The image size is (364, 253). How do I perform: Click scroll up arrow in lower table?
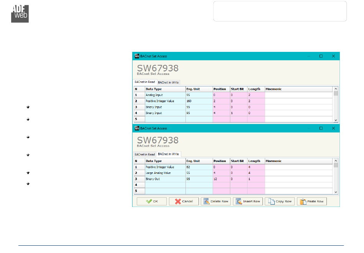click(x=336, y=161)
